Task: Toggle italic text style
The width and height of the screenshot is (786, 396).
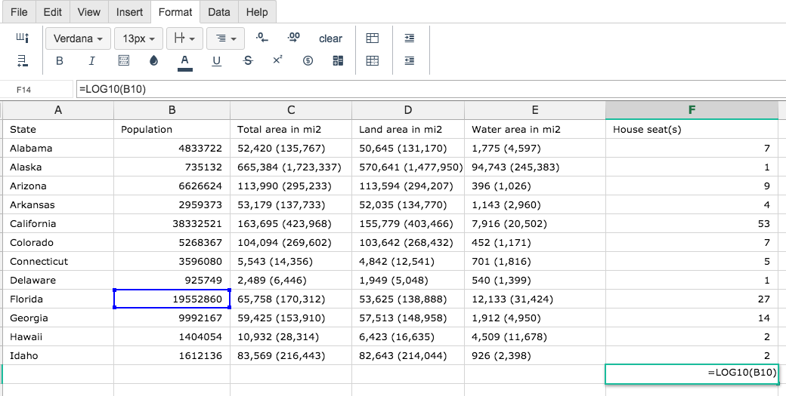Action: point(91,61)
